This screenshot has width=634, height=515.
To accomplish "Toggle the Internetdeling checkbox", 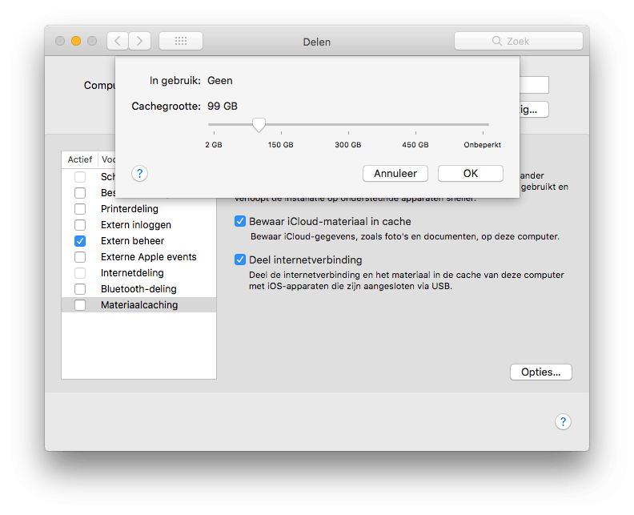I will 80,273.
